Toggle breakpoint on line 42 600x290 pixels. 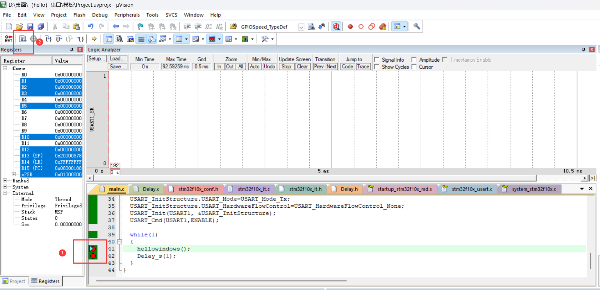(93, 256)
